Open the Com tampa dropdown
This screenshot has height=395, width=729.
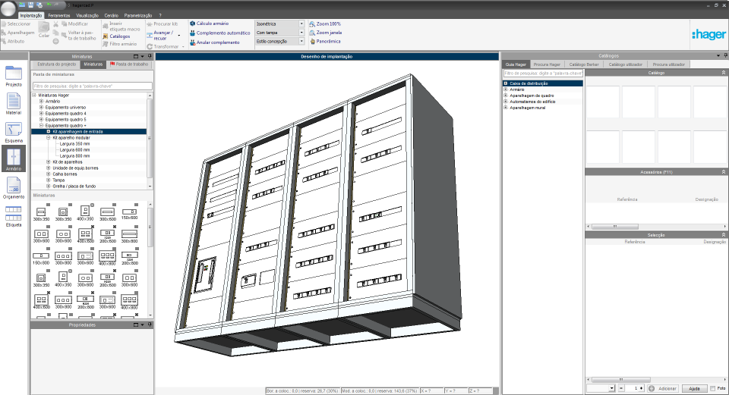[301, 33]
